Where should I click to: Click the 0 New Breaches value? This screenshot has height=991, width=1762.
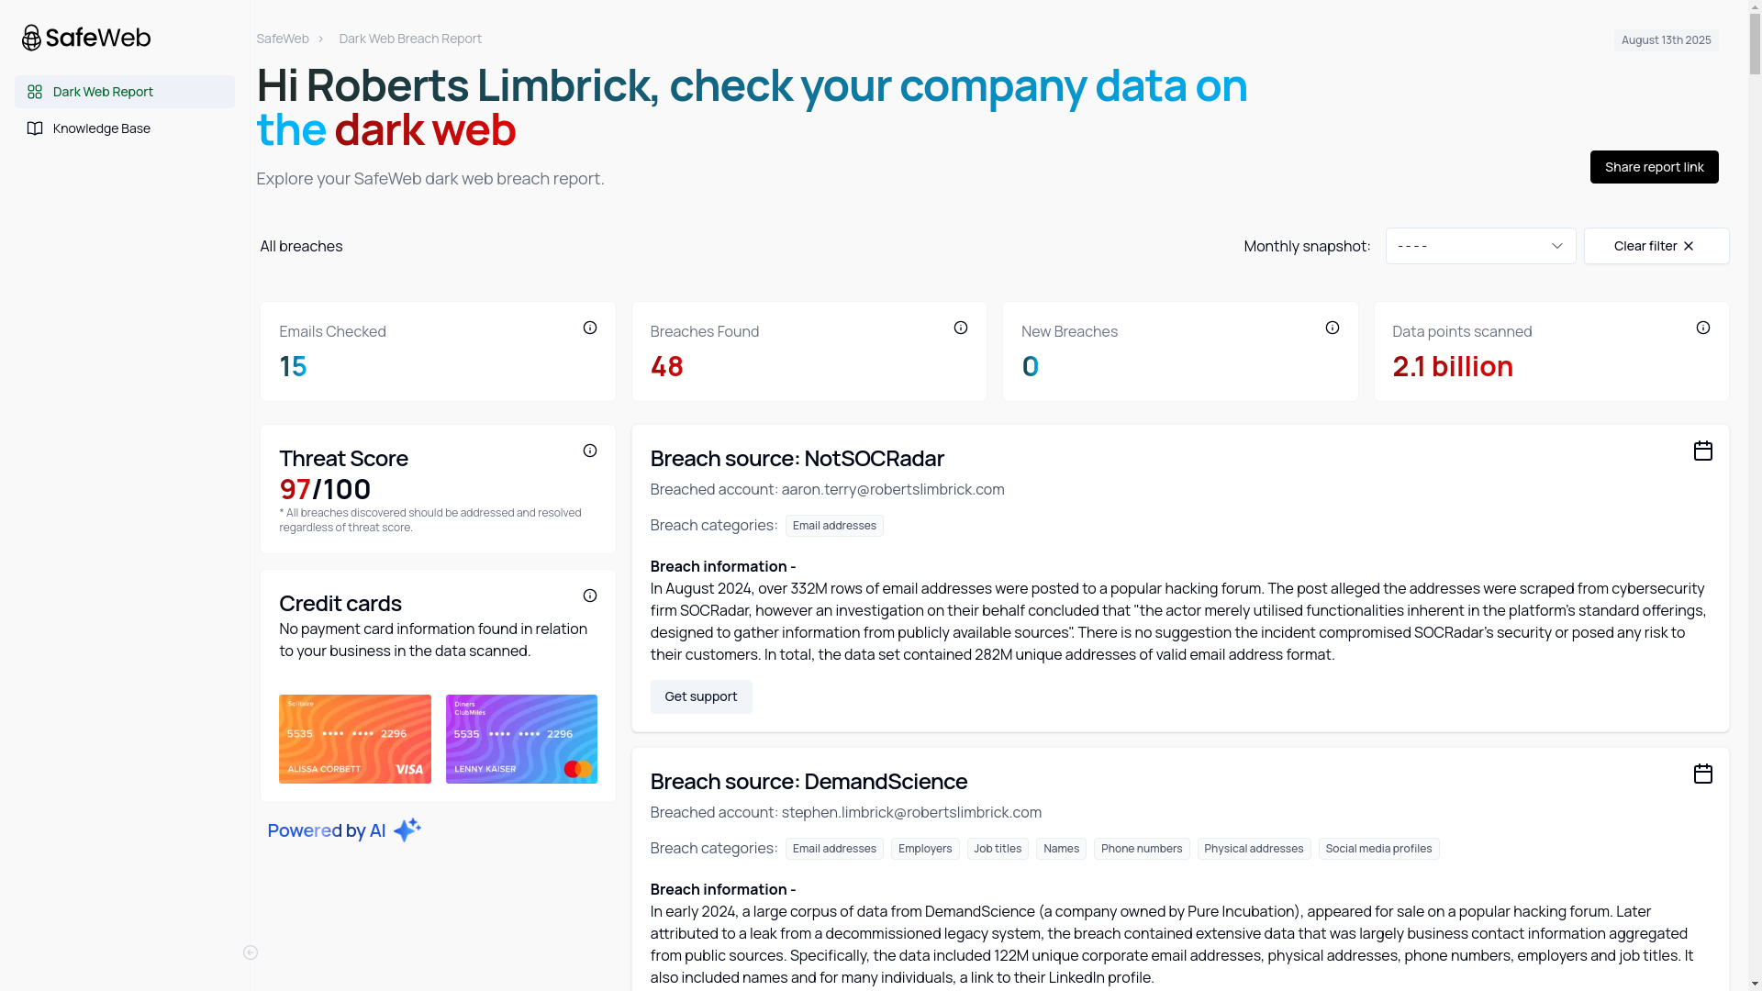1031,366
